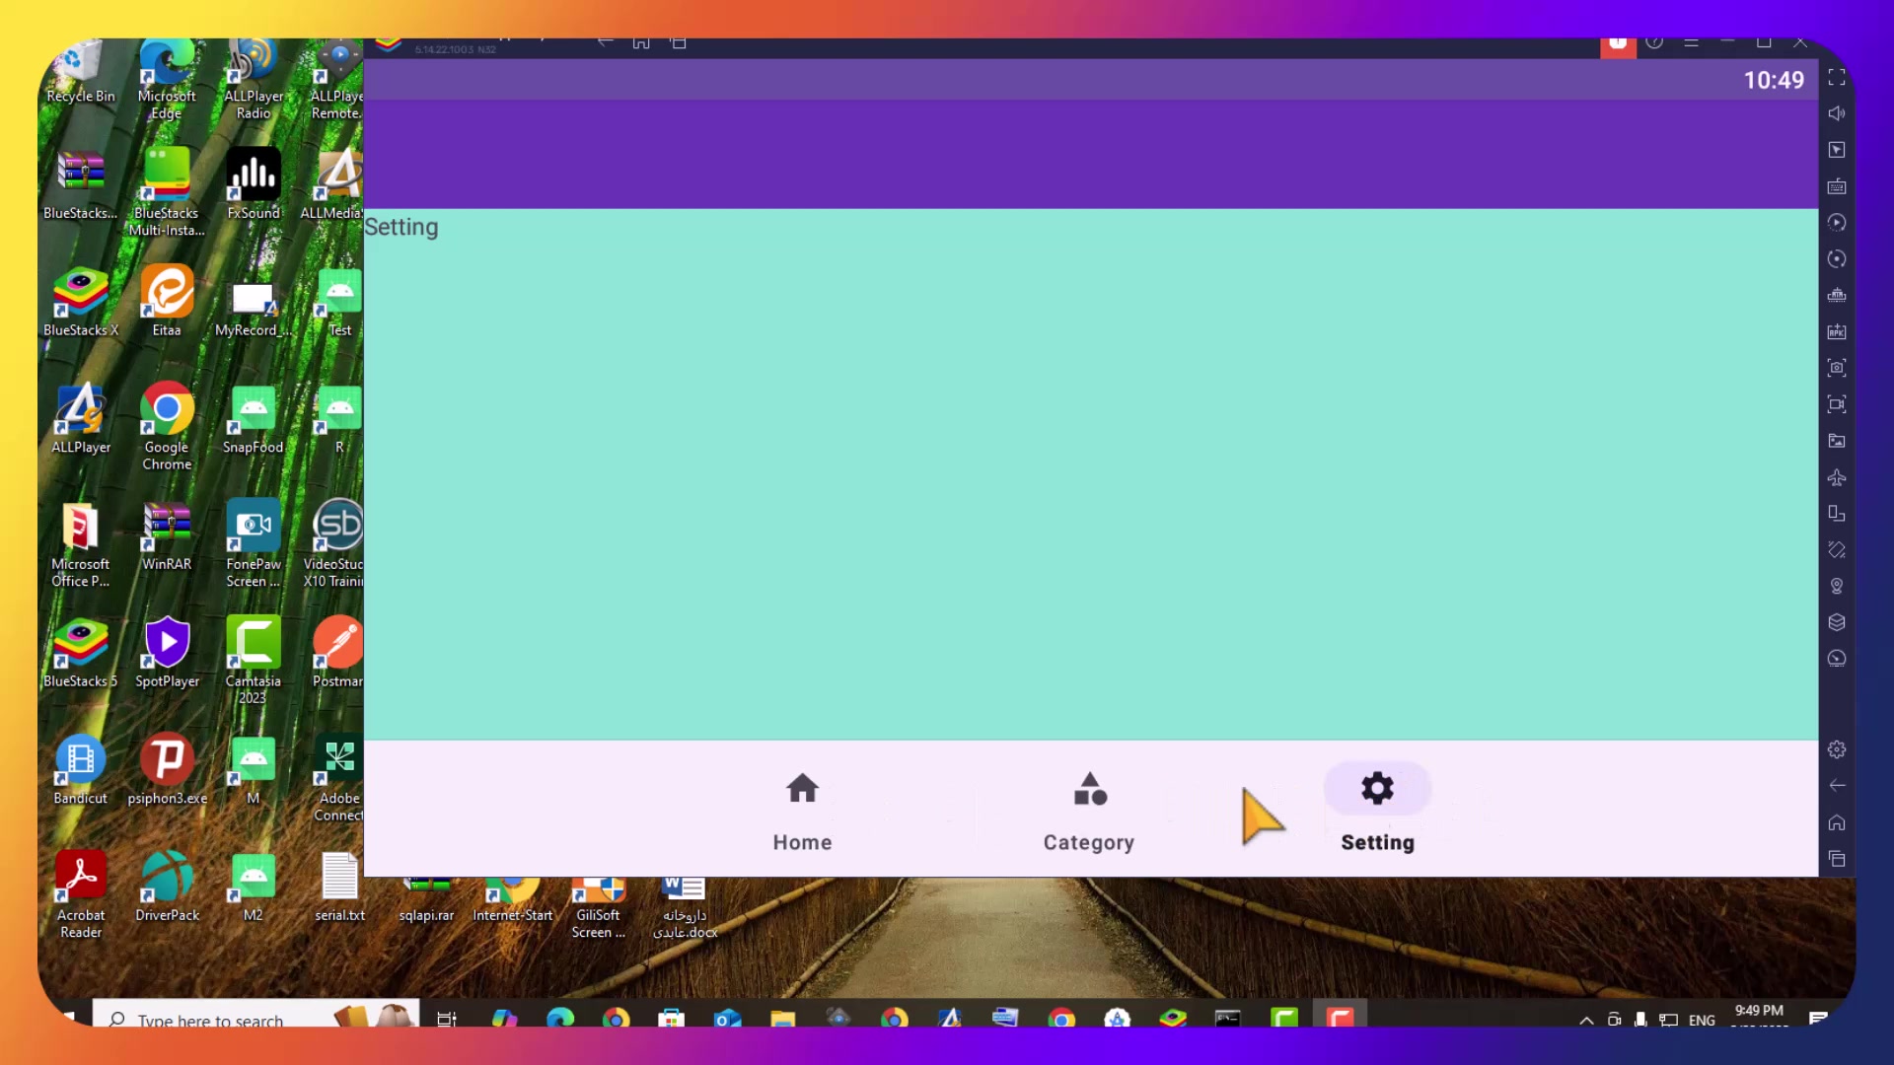Click the volume icon in BlueStacks sidebar

(x=1836, y=113)
